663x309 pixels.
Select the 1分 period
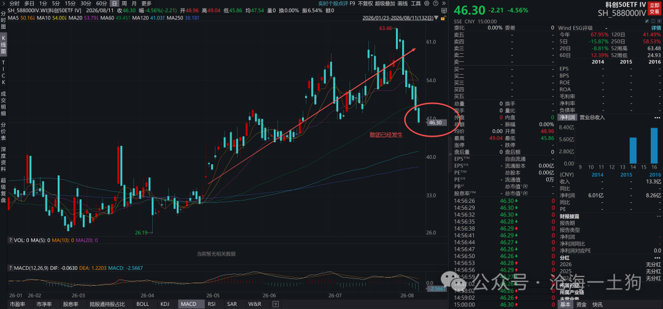point(43,4)
